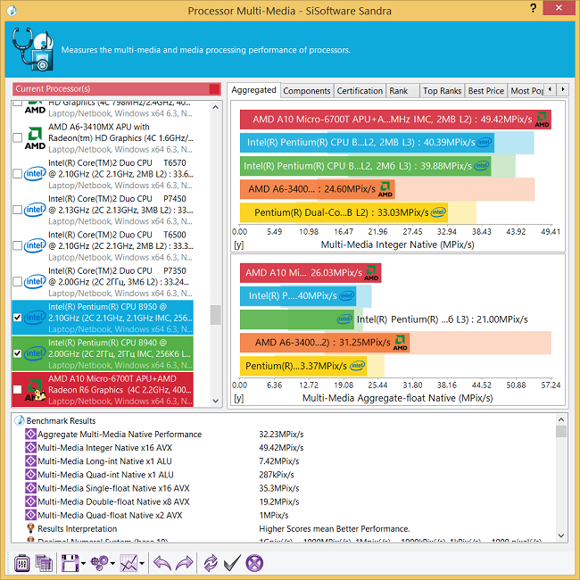Click the Current Processor(s) header
The width and height of the screenshot is (580, 580).
tap(117, 88)
